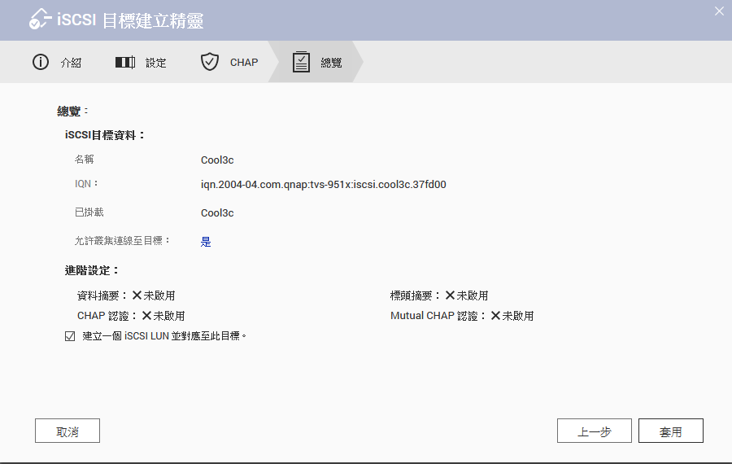This screenshot has width=732, height=464.
Task: Click the X icon beside 標頭摘要
Action: tap(450, 295)
